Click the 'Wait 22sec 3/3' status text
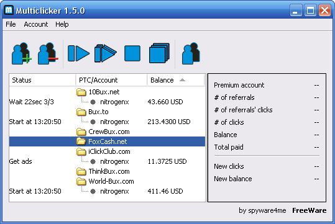The width and height of the screenshot is (335, 224). coord(32,102)
